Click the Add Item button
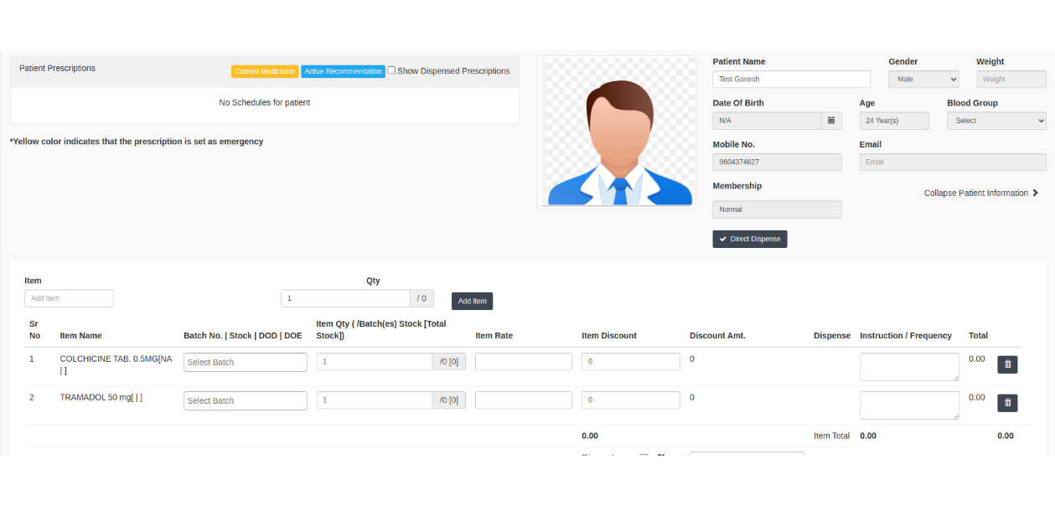This screenshot has height=511, width=1055. coord(472,302)
